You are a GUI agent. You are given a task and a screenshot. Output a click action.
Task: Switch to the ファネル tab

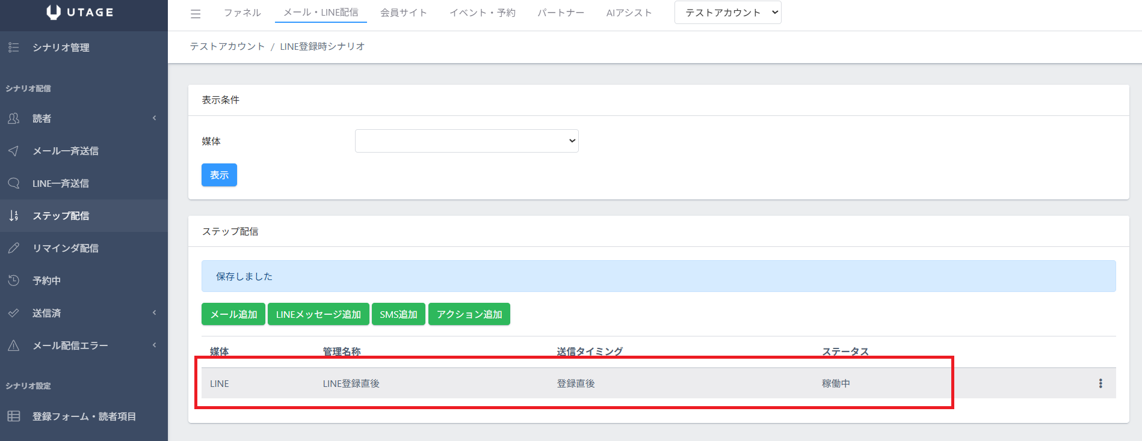(x=242, y=13)
